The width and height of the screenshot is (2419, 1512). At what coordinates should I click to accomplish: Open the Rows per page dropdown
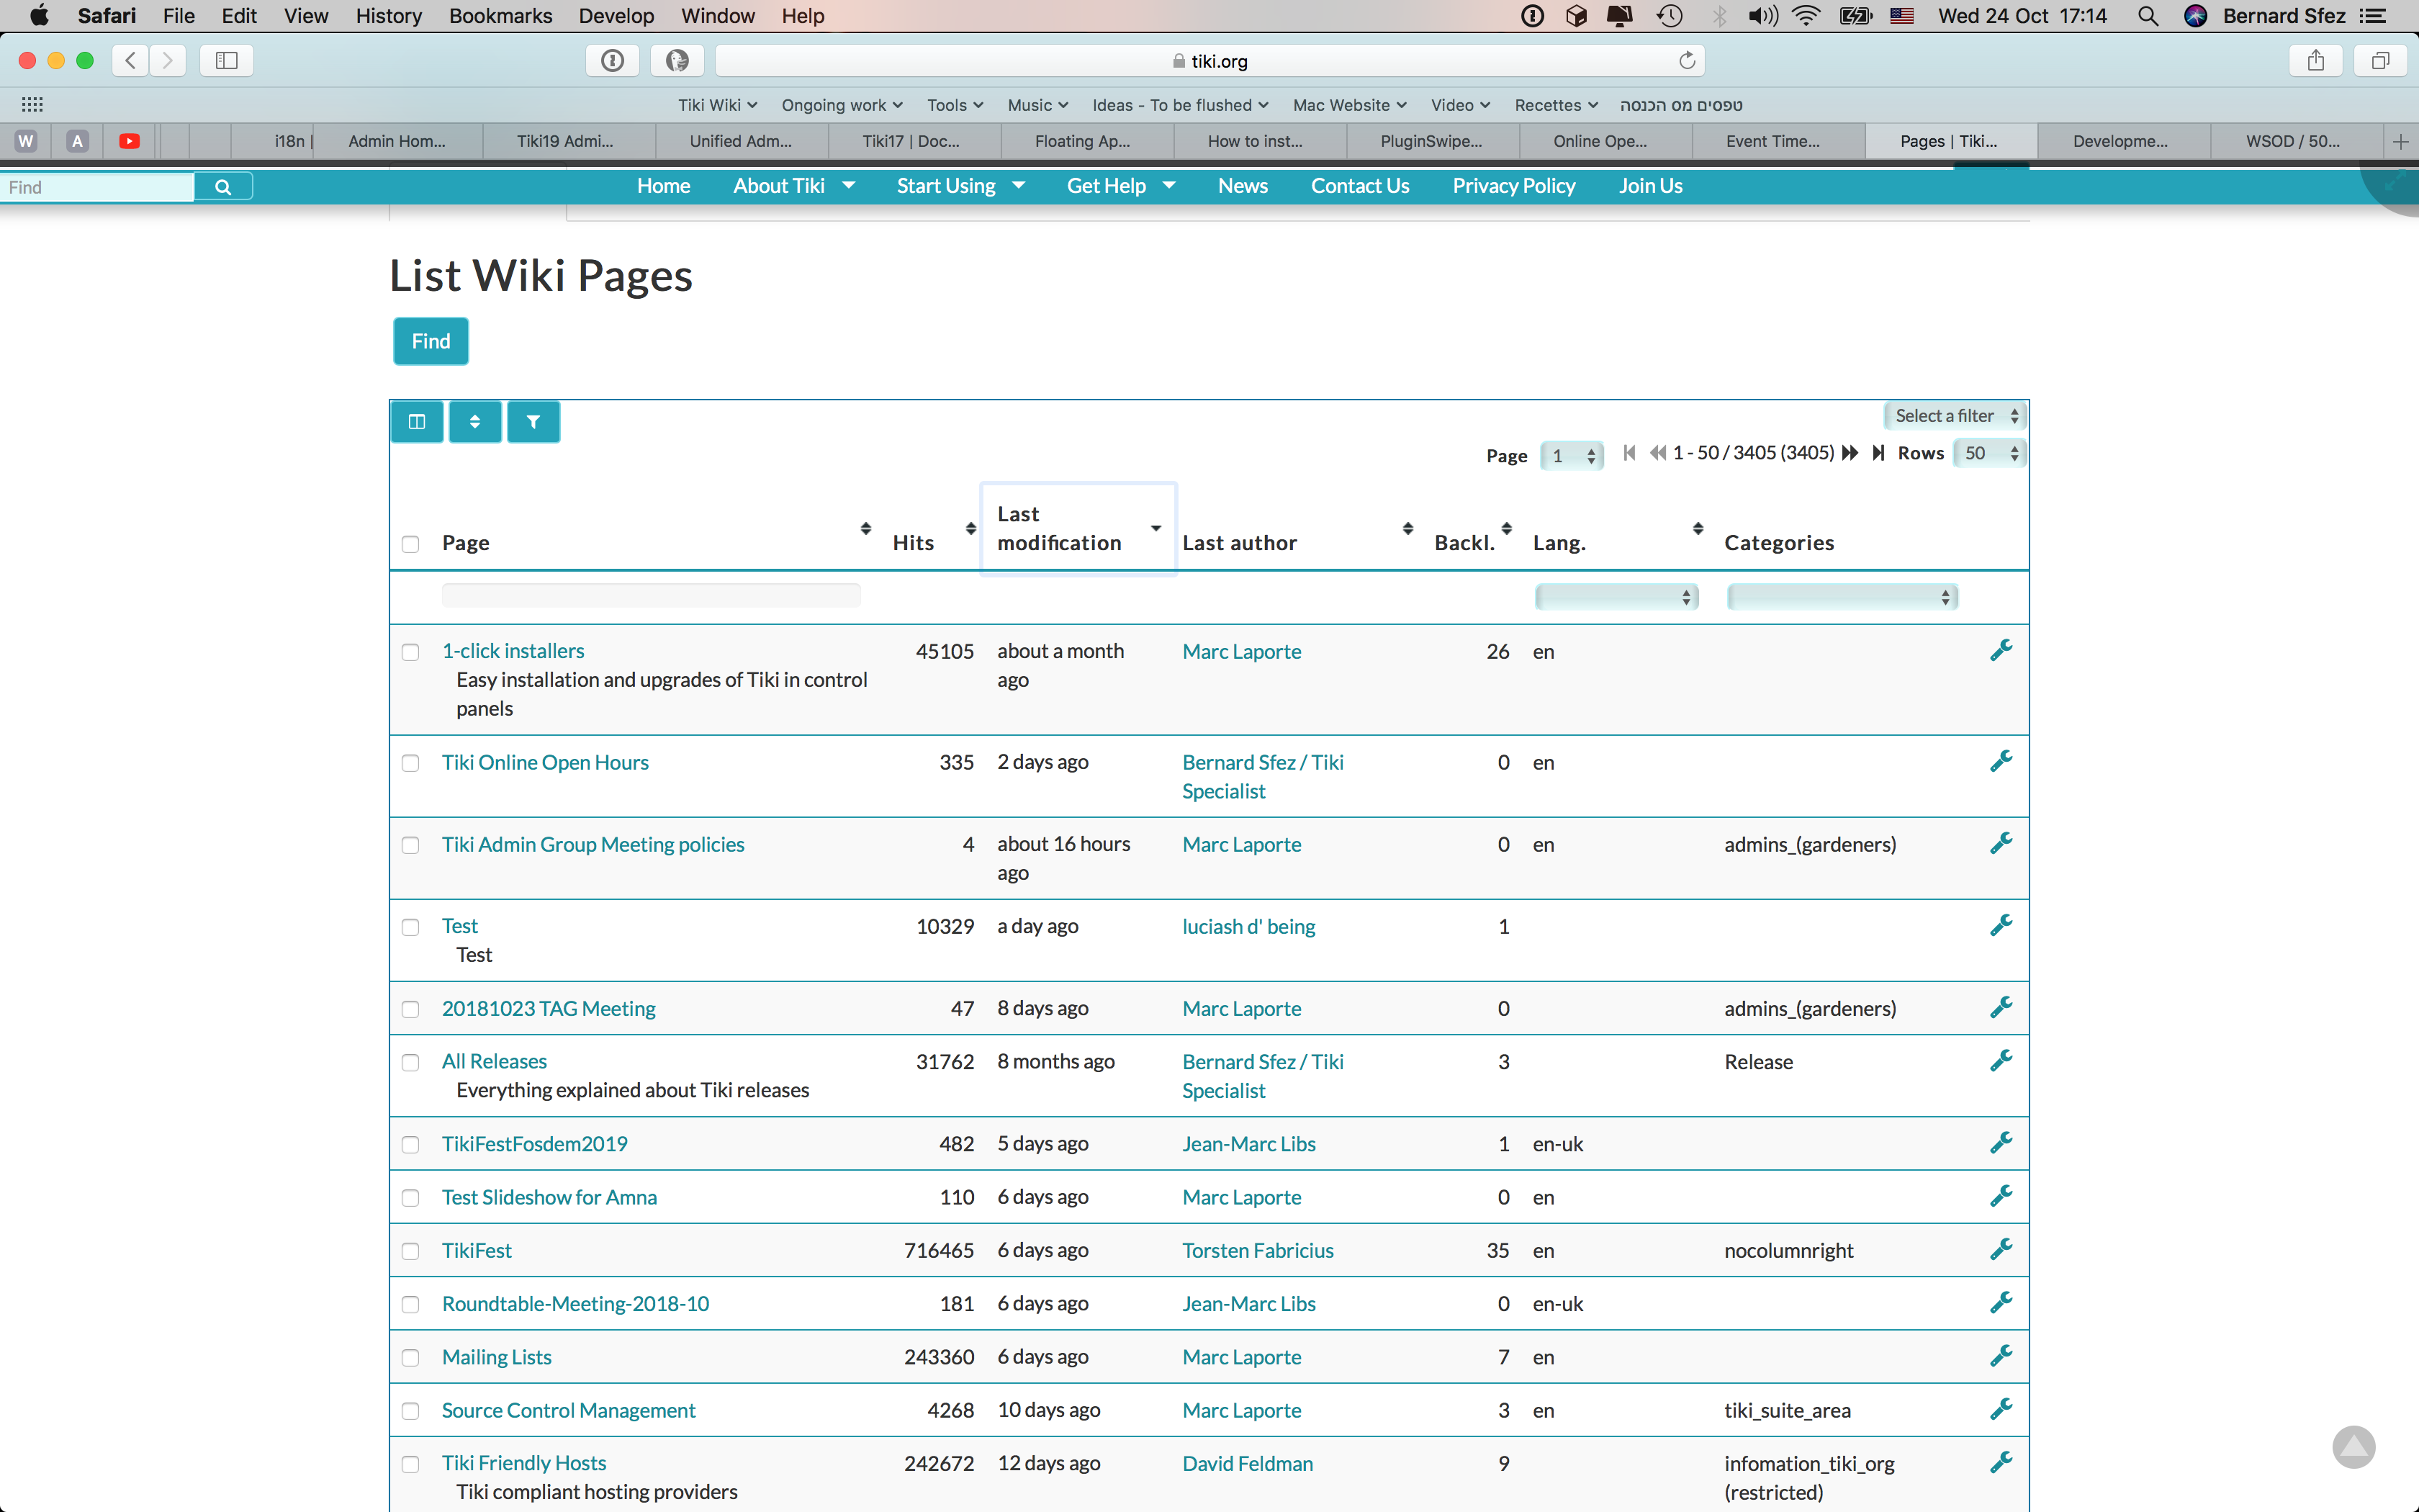pos(1989,453)
